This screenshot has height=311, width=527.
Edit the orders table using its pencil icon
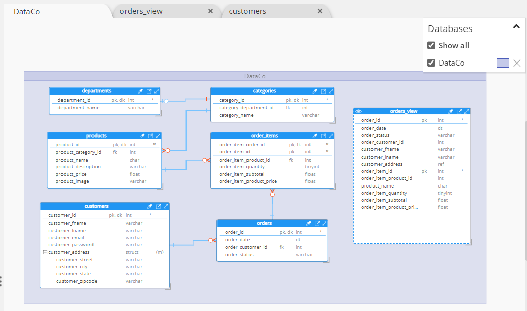[317, 223]
